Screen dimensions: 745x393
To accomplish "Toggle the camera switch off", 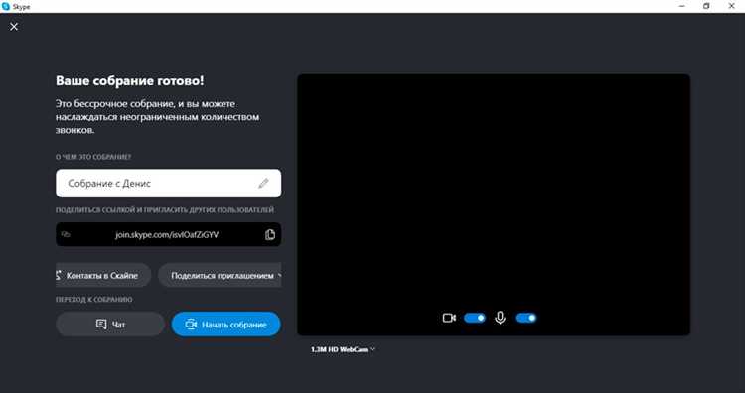I will [x=475, y=318].
